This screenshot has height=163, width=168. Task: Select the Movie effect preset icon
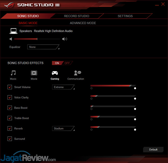[34, 73]
